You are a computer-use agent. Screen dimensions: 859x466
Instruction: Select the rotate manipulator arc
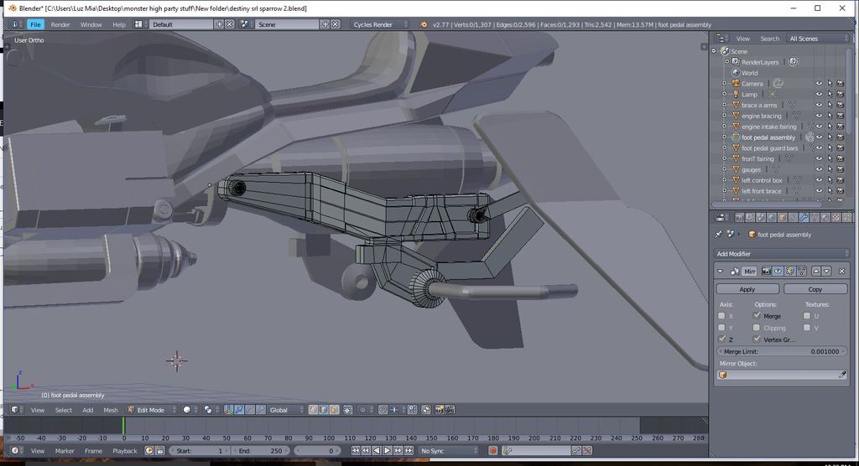click(250, 410)
